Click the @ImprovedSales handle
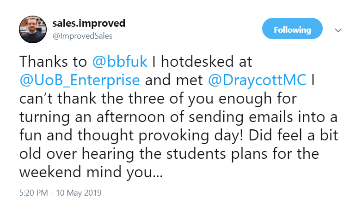 click(x=82, y=36)
